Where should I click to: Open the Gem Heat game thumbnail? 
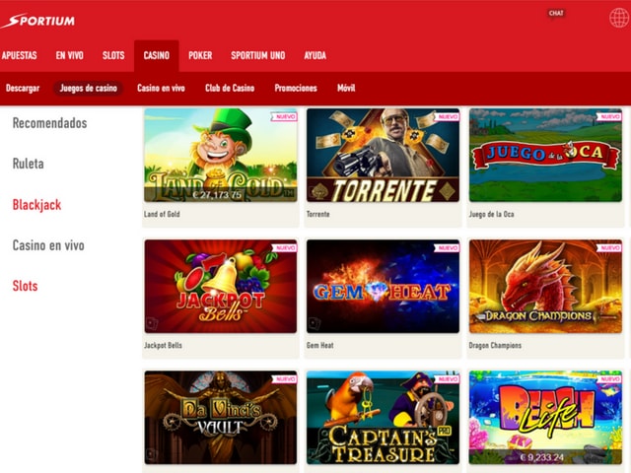(383, 287)
